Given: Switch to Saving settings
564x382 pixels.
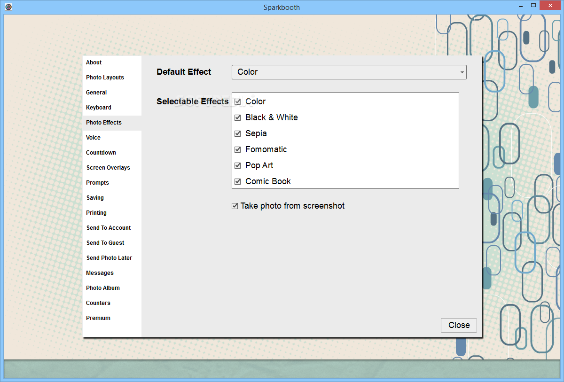Looking at the screenshot, I should (x=112, y=198).
